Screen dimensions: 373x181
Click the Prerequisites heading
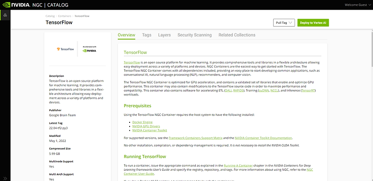click(138, 106)
